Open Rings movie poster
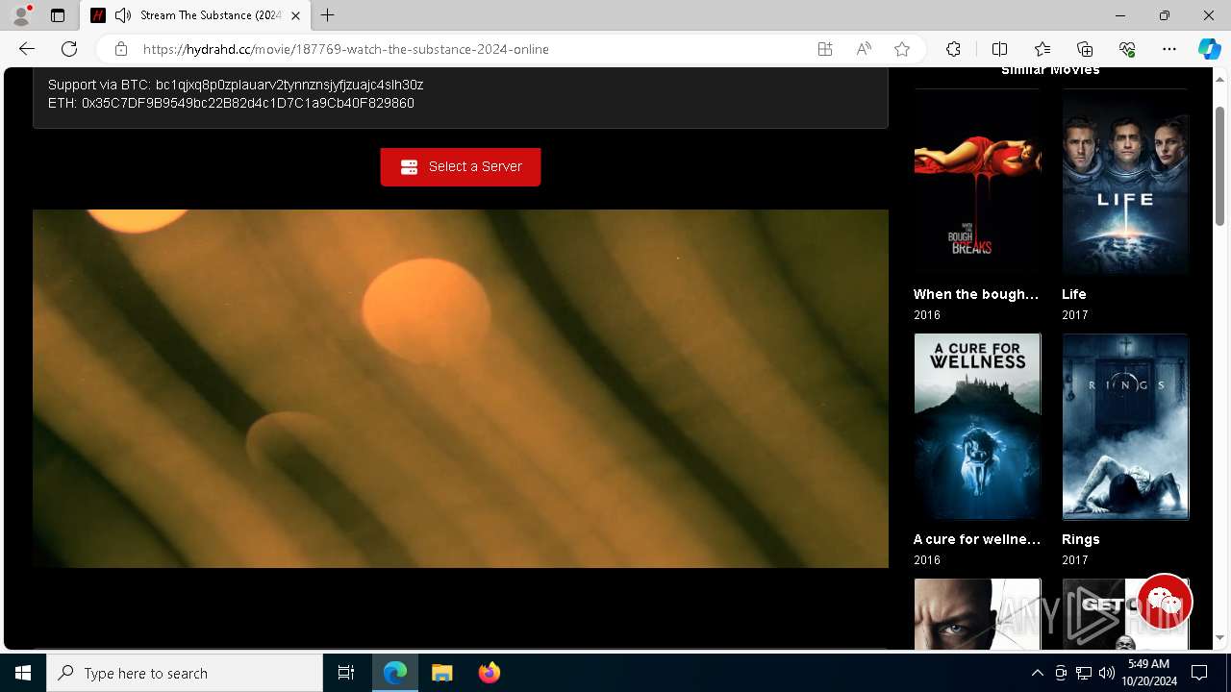 1125,427
